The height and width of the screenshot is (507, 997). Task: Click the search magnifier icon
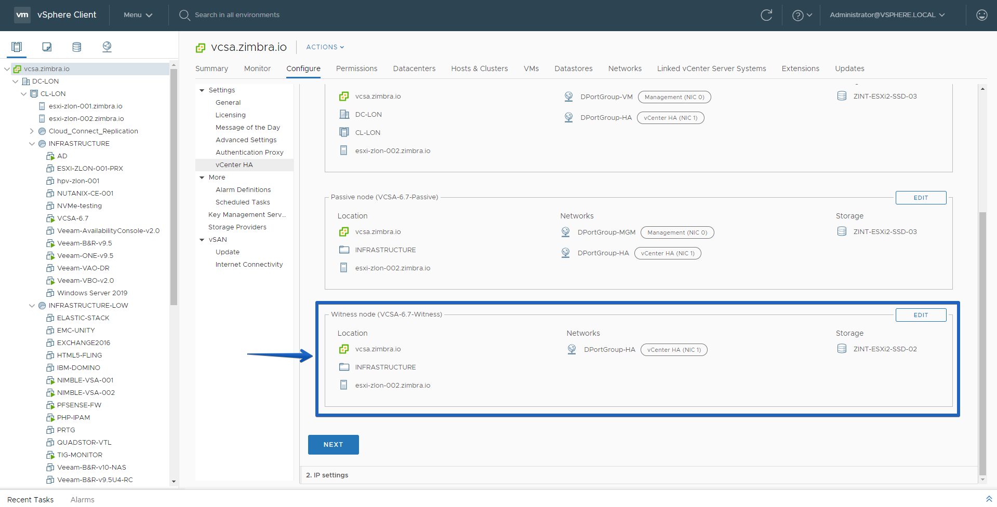(184, 15)
